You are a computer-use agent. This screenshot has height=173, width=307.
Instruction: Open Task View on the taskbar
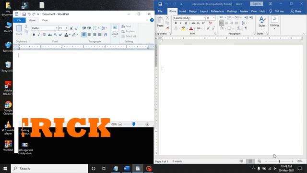(x=104, y=169)
